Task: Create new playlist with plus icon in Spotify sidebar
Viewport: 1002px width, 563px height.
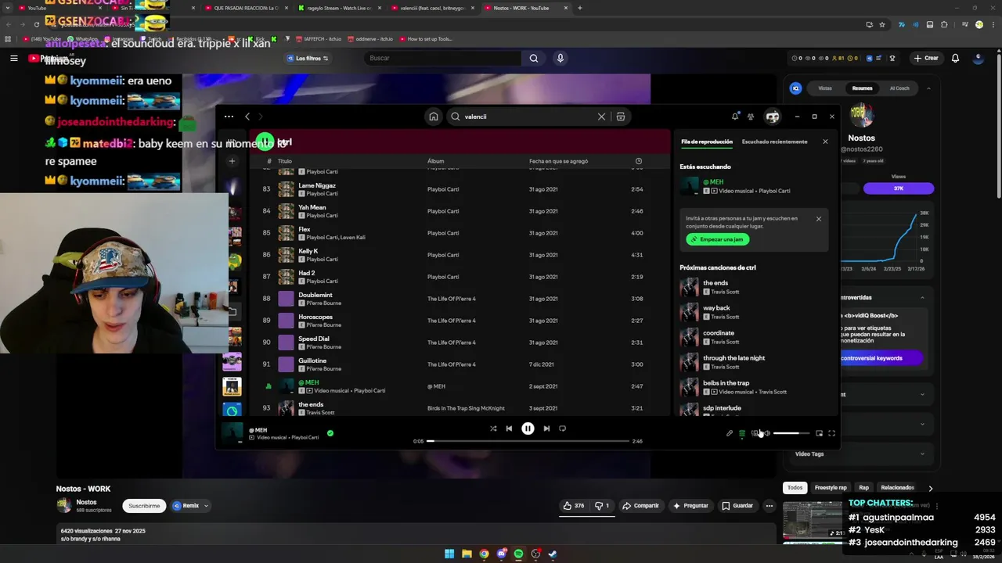Action: coord(232,161)
